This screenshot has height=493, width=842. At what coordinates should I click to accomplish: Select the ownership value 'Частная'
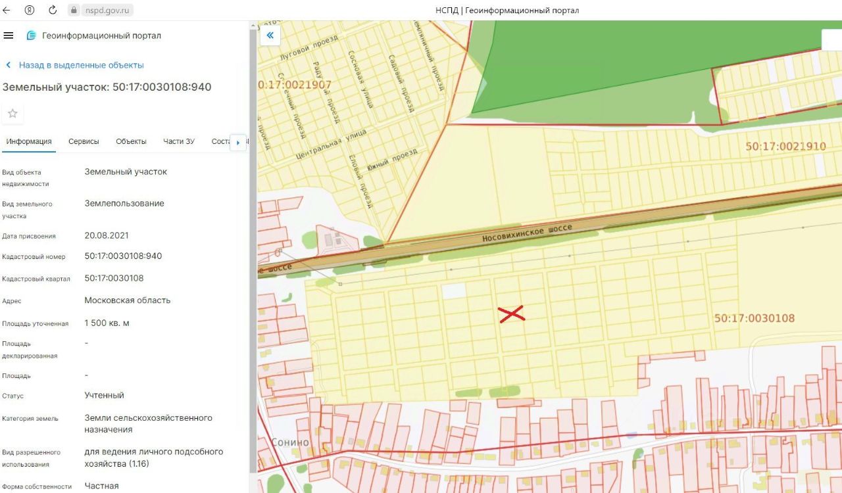(x=101, y=486)
